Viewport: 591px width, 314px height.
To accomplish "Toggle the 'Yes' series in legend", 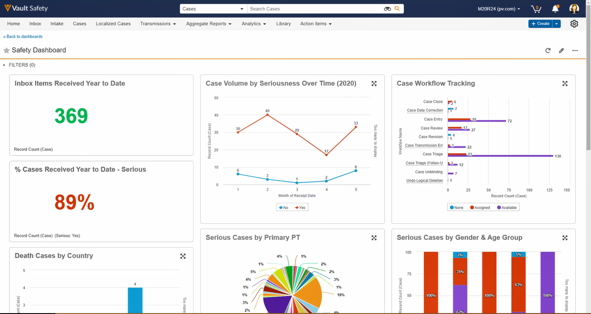I will click(300, 208).
